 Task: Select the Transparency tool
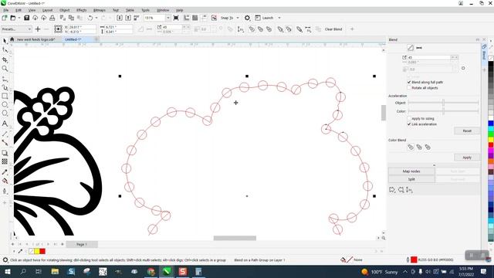5,161
